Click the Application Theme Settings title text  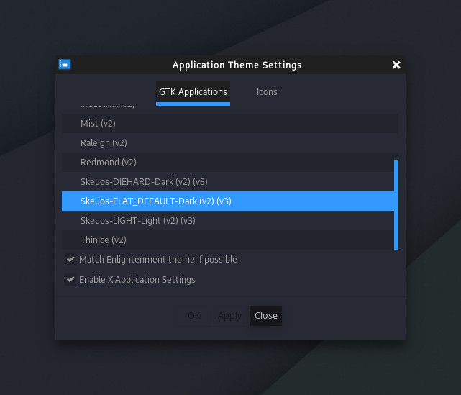tap(237, 65)
